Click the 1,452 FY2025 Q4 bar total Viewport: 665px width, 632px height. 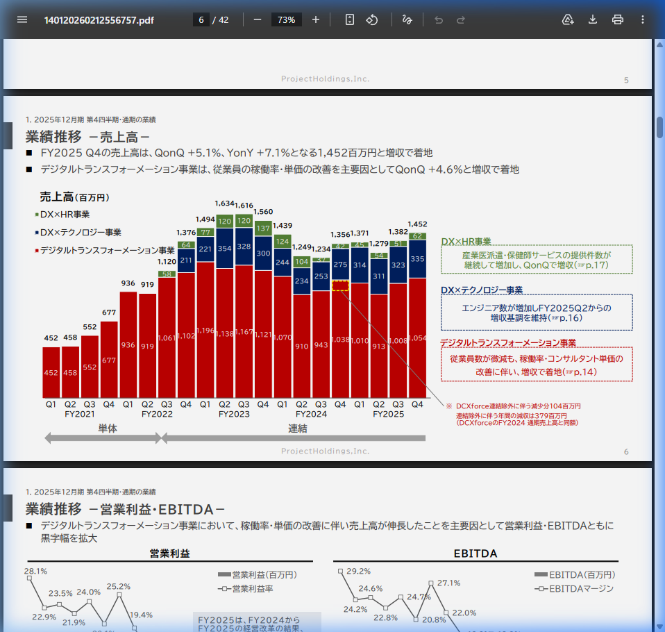[417, 224]
